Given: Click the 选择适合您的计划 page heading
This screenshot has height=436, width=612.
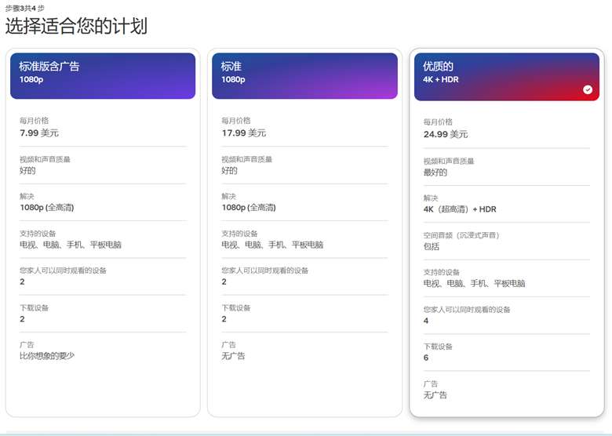Looking at the screenshot, I should click(76, 27).
